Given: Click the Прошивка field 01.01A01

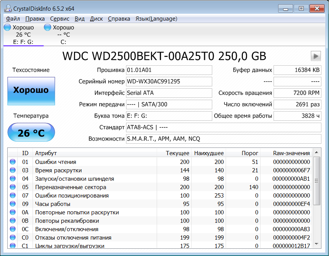Looking at the screenshot, I should [x=169, y=70].
